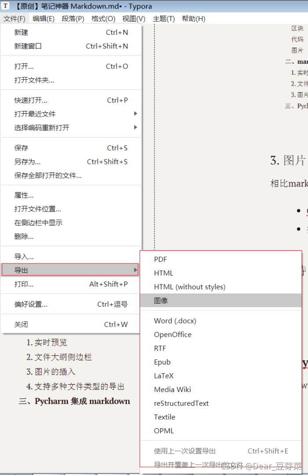Open the 文件(F) menu
The width and height of the screenshot is (308, 475).
click(14, 19)
